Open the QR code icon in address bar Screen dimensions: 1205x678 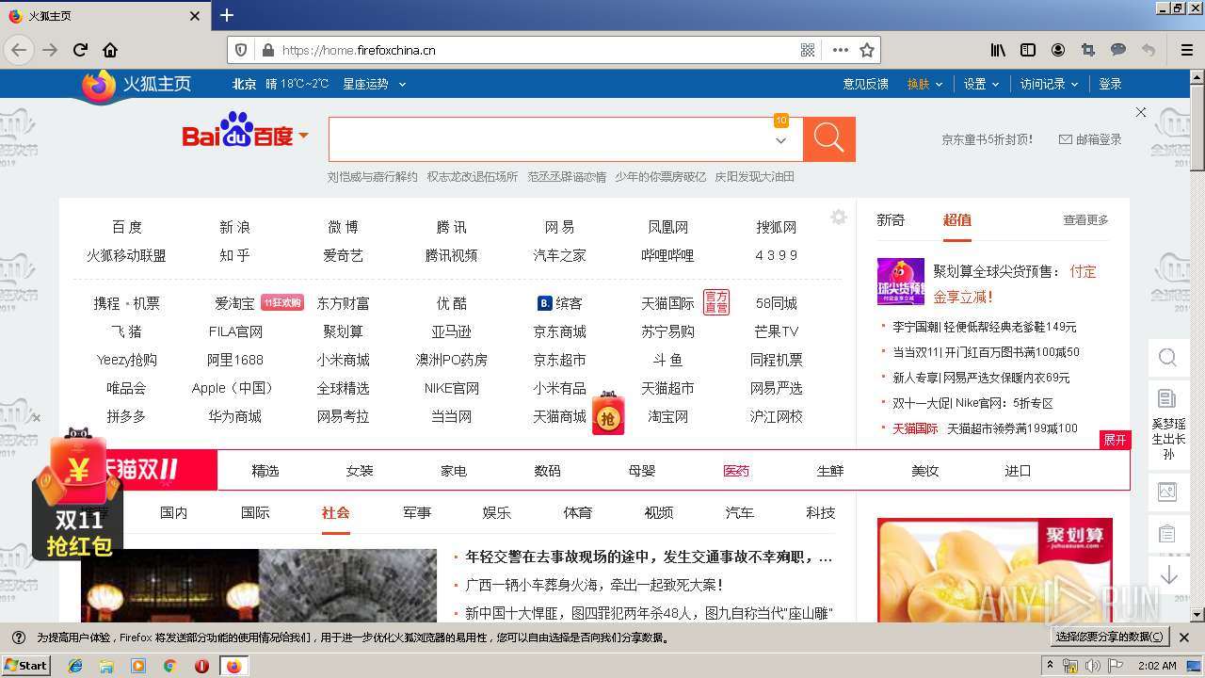point(808,50)
